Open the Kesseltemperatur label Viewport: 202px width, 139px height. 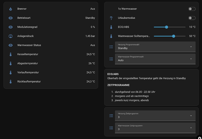(x=28, y=54)
